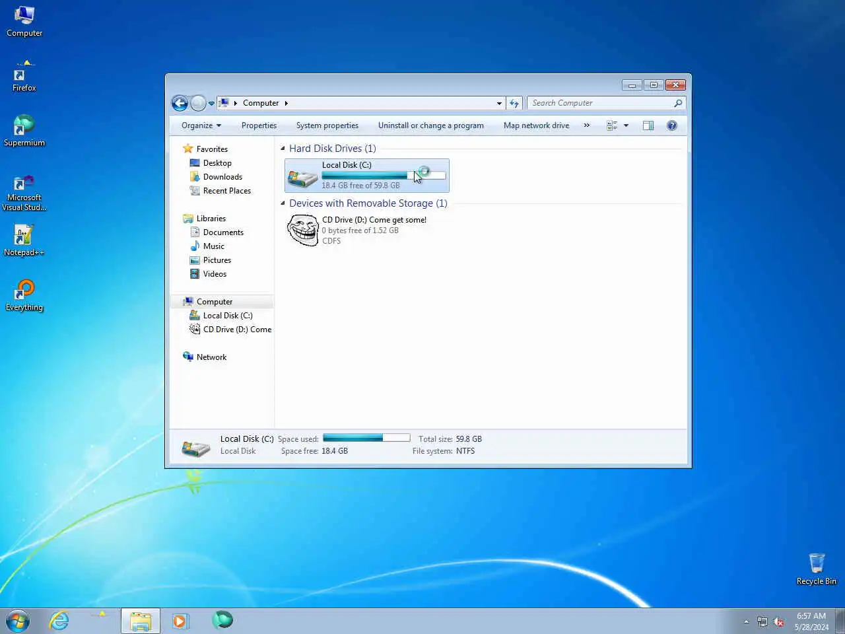The height and width of the screenshot is (634, 845).
Task: Open the Videos library
Action: click(x=215, y=274)
